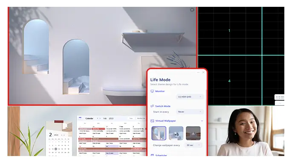Screen dimensions: 292x162
Task: Open the 30 sec wallpaper interval dropdown
Action: [193, 145]
